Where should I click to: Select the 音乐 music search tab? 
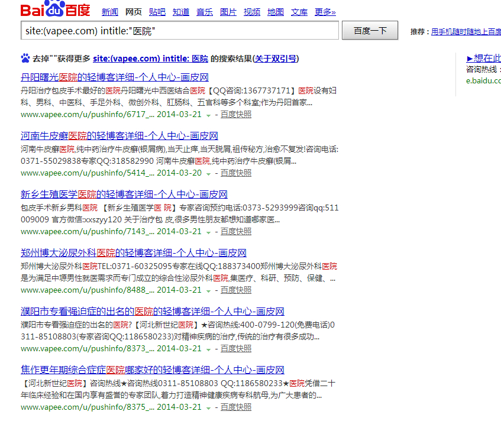[205, 11]
